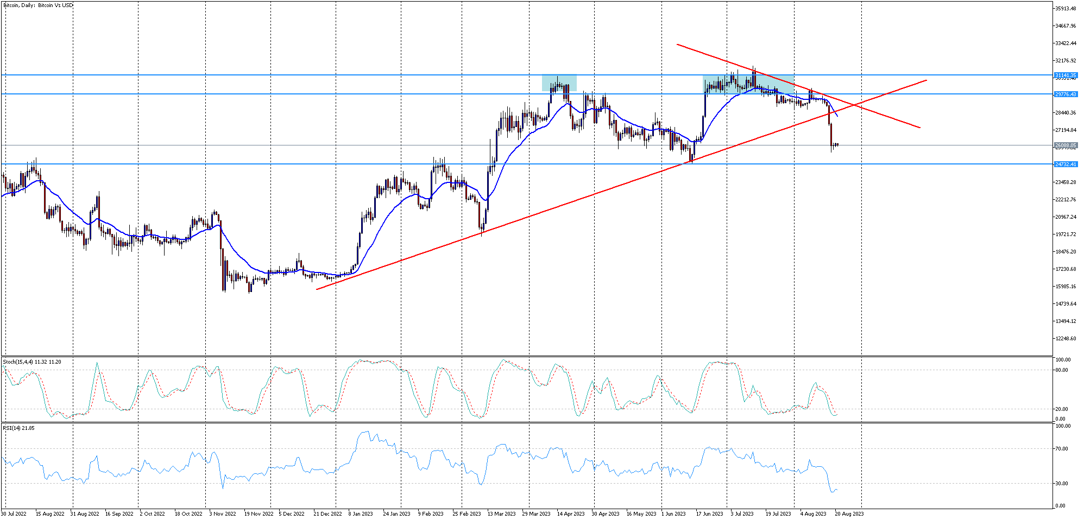
Task: Select the 20.00 stochastic level value
Action: point(1061,409)
